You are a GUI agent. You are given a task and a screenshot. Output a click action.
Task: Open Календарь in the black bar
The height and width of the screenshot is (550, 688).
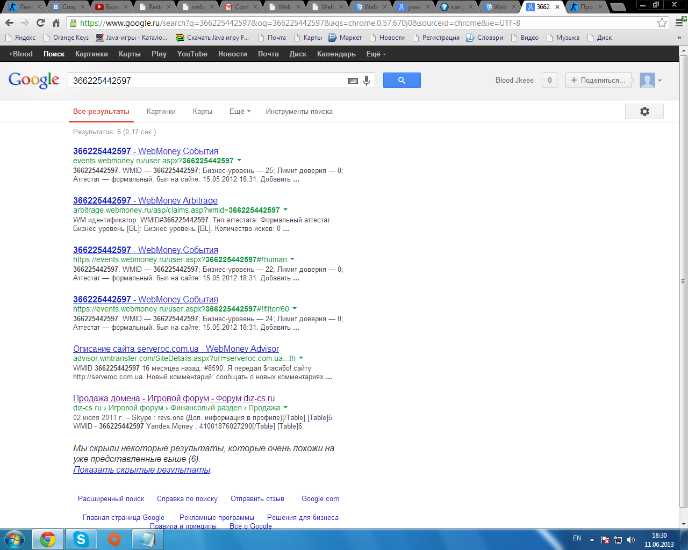pyautogui.click(x=336, y=54)
